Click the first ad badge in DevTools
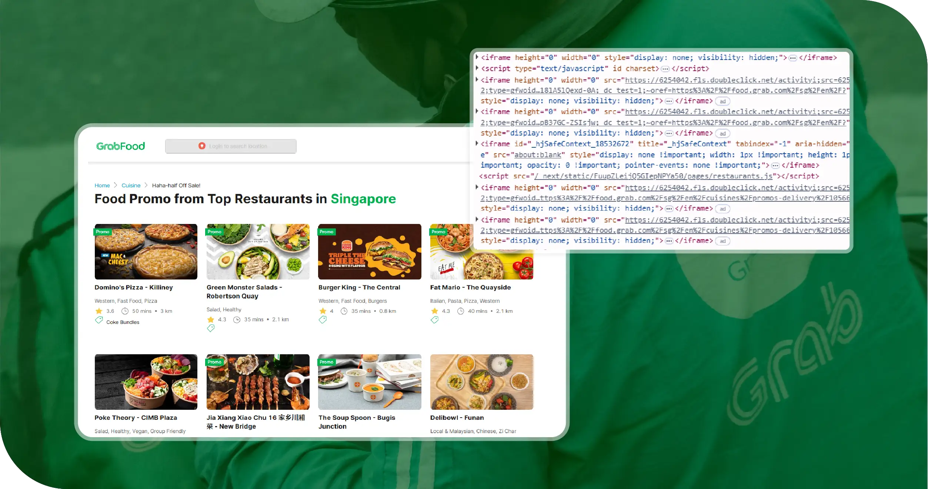 pyautogui.click(x=722, y=101)
